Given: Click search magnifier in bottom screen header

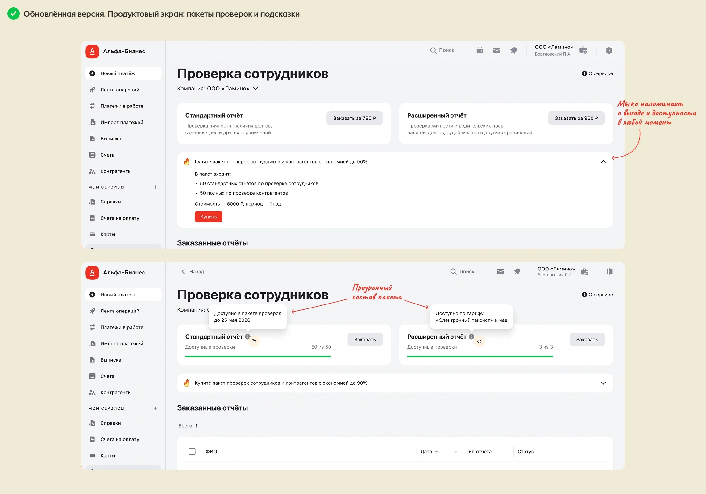Looking at the screenshot, I should pyautogui.click(x=453, y=271).
